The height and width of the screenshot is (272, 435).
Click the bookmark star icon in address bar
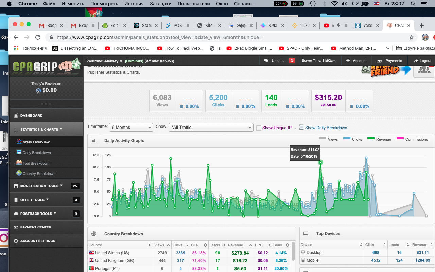click(411, 37)
